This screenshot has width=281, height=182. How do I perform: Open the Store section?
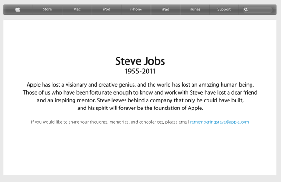tap(47, 9)
